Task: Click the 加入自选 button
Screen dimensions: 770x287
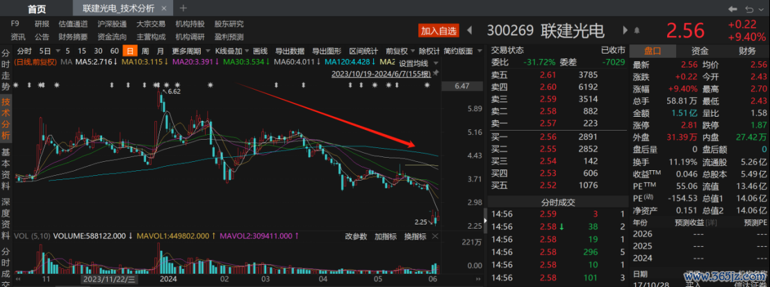Action: [439, 31]
